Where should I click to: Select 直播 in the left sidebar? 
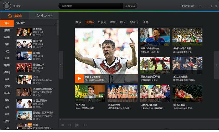click(x=7, y=79)
